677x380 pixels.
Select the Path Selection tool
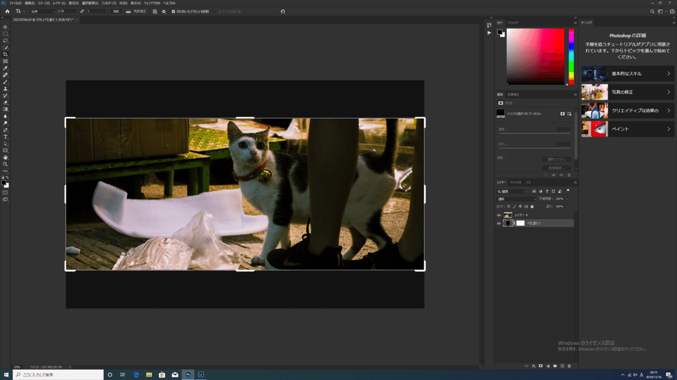(x=6, y=144)
